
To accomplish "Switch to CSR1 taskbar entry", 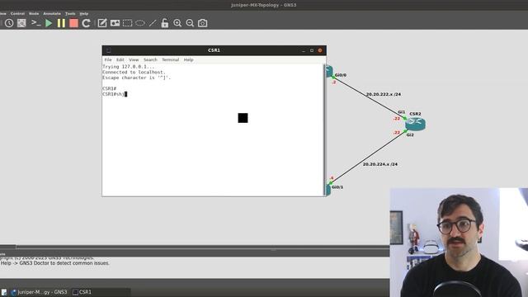I will click(82, 292).
